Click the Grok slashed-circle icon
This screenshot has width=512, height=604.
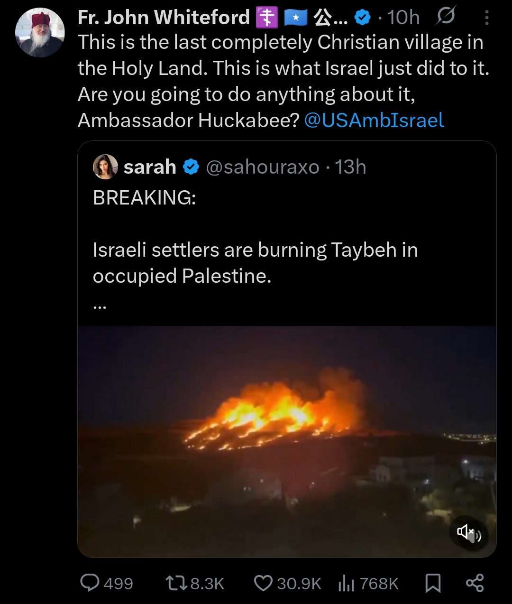click(x=446, y=17)
